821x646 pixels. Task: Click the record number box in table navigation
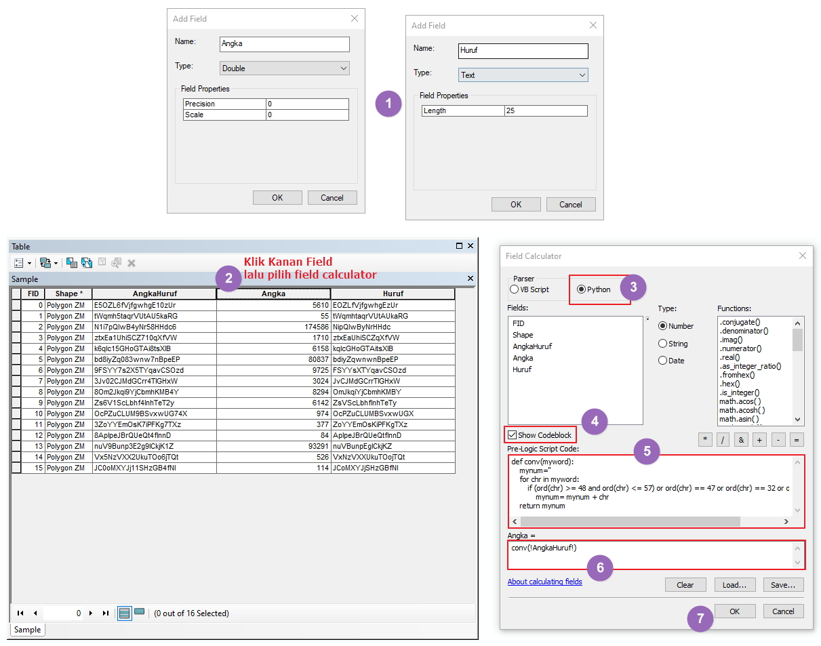(x=64, y=613)
